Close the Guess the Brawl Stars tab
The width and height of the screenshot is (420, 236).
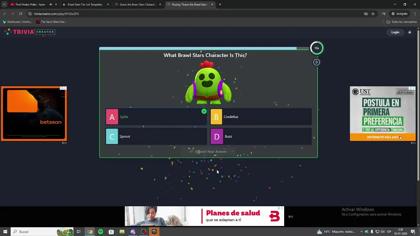(x=160, y=5)
